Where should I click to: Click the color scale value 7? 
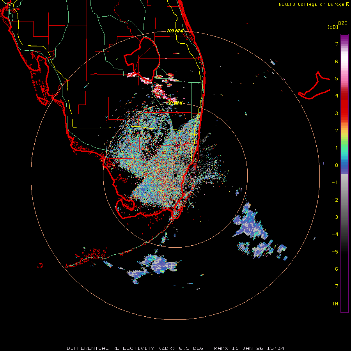[x=337, y=44]
